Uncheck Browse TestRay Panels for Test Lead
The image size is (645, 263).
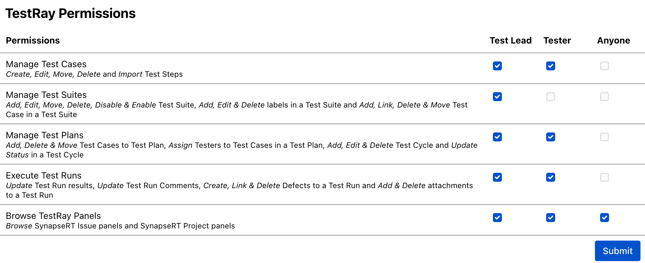click(497, 218)
